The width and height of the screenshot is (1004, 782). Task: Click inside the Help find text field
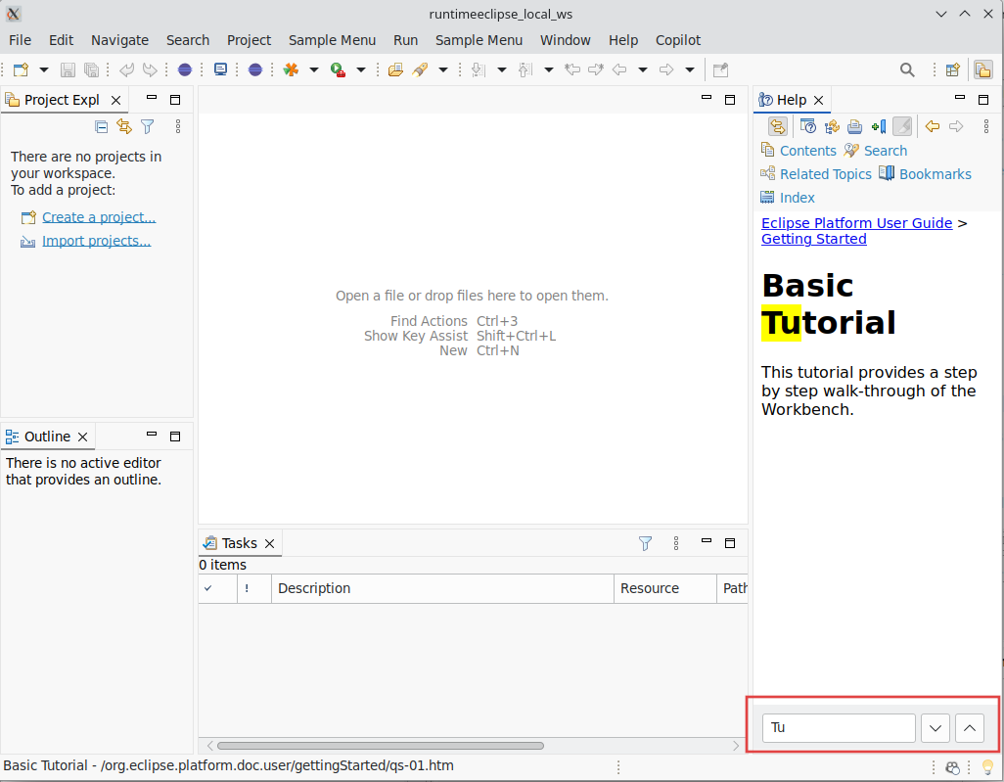pyautogui.click(x=839, y=727)
